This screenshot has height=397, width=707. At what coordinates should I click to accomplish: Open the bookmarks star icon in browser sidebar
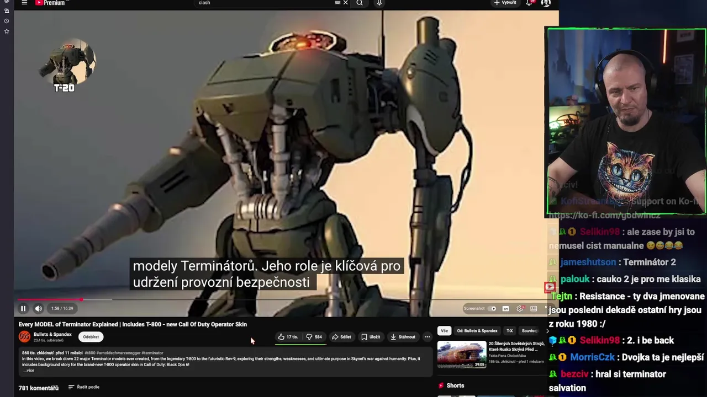7,31
